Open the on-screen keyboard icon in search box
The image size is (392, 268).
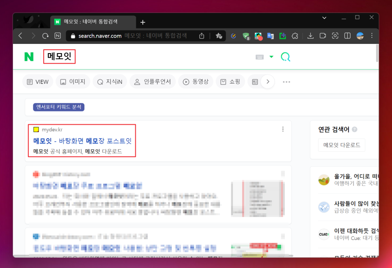[259, 57]
